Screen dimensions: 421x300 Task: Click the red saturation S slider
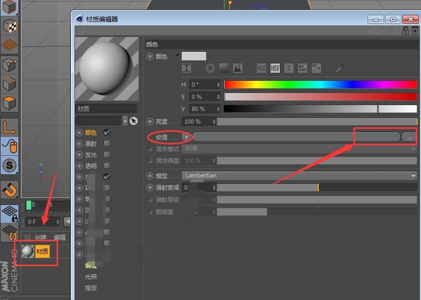pos(321,97)
